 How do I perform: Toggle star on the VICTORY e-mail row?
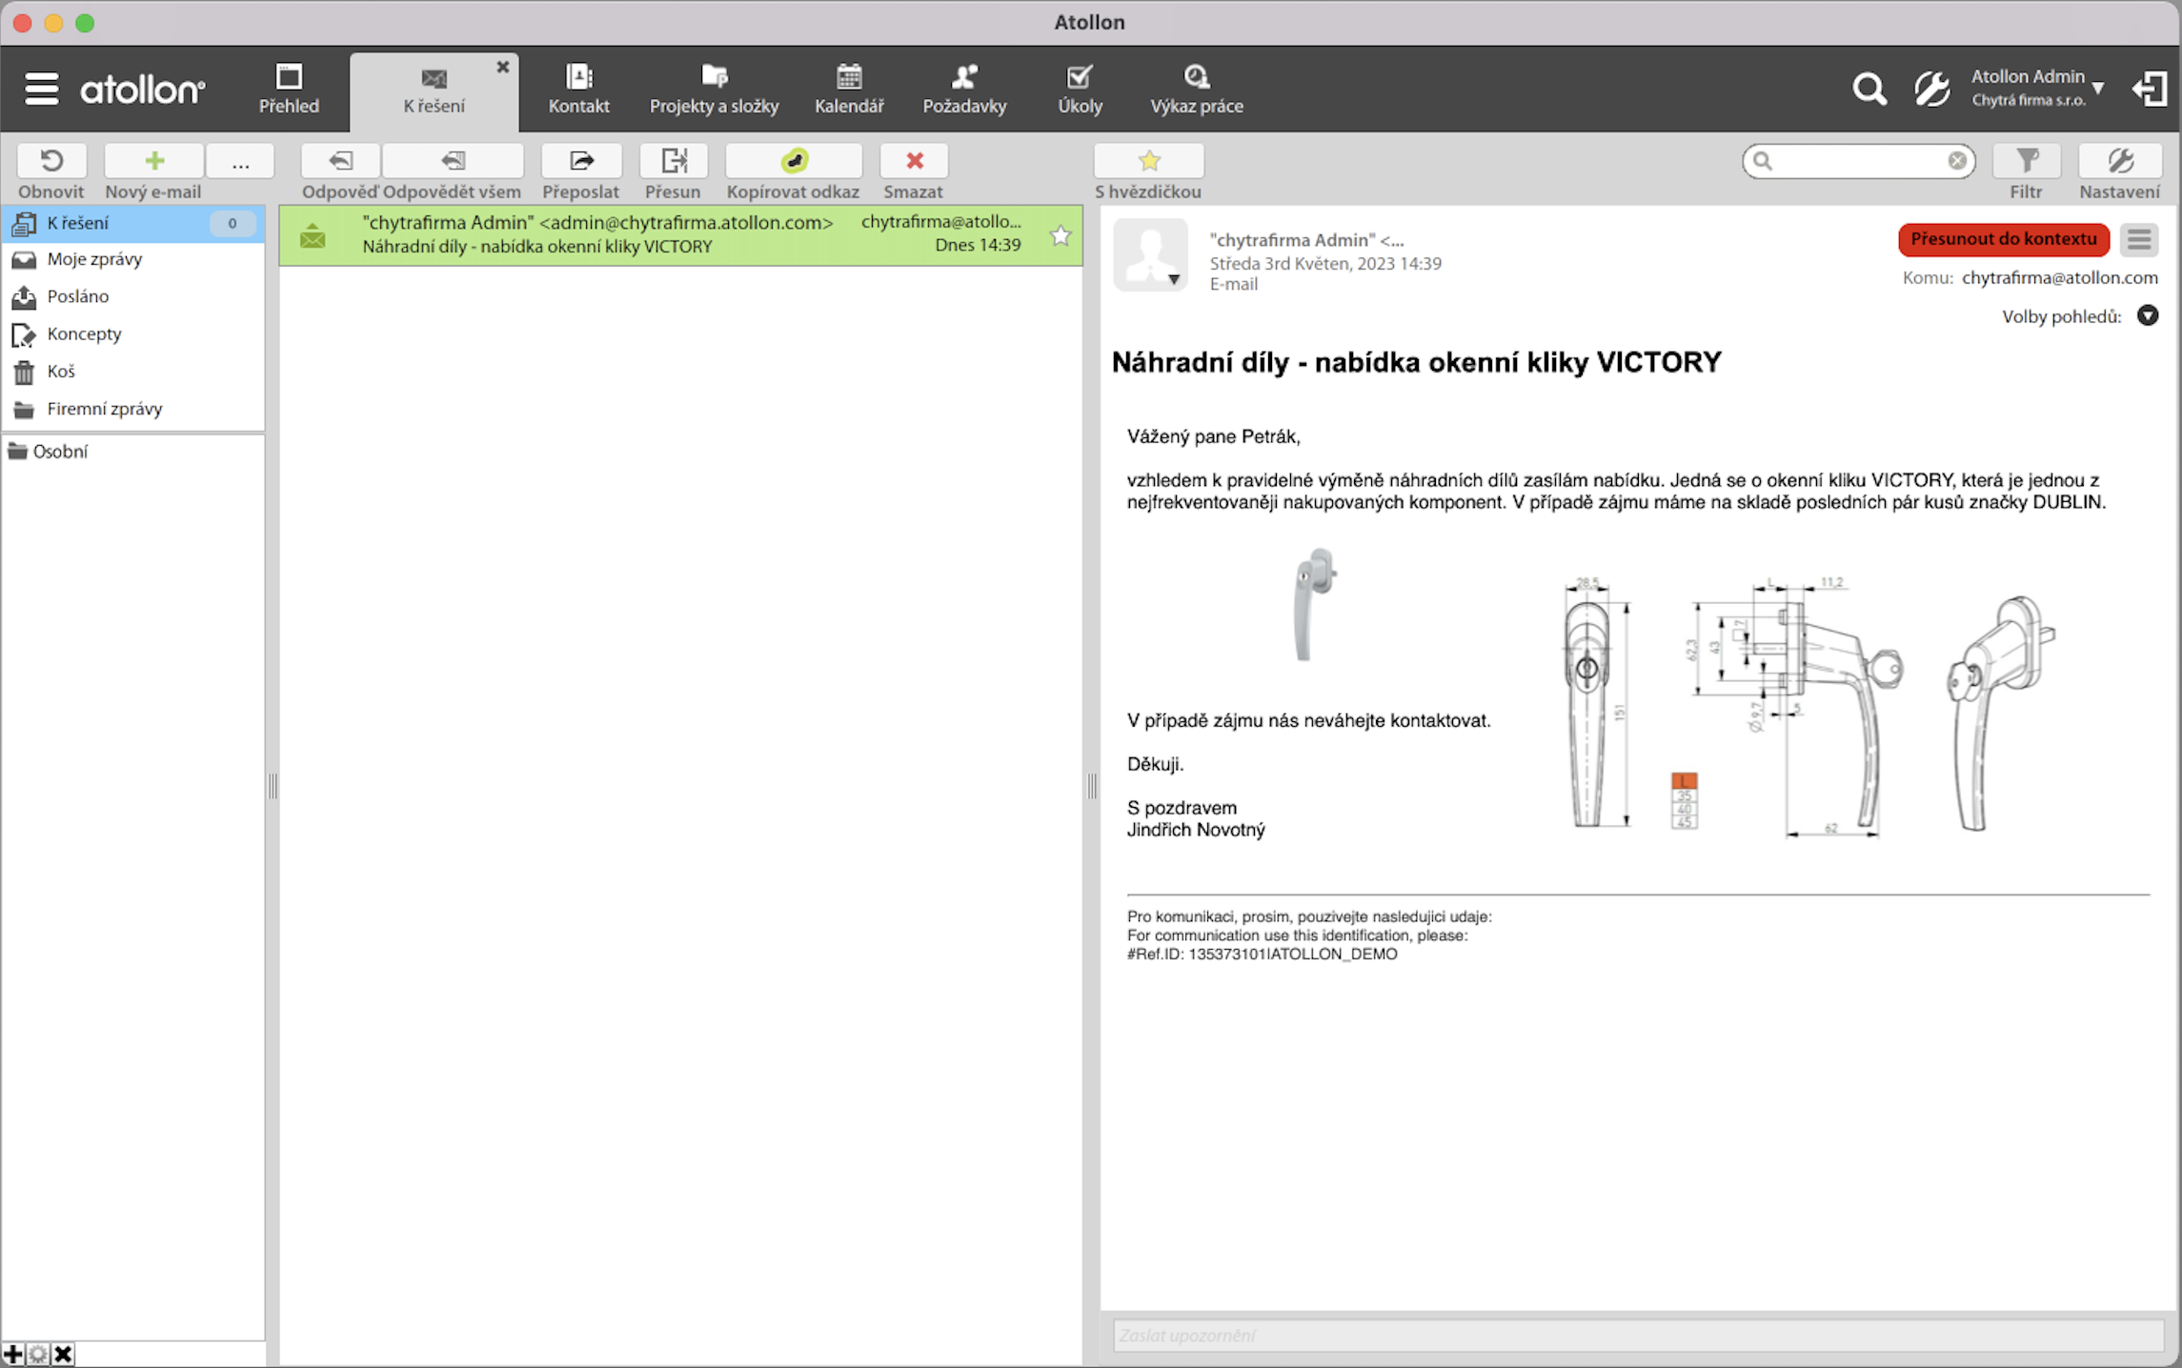pos(1060,235)
